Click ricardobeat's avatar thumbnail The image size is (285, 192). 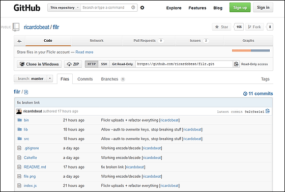tap(19, 111)
